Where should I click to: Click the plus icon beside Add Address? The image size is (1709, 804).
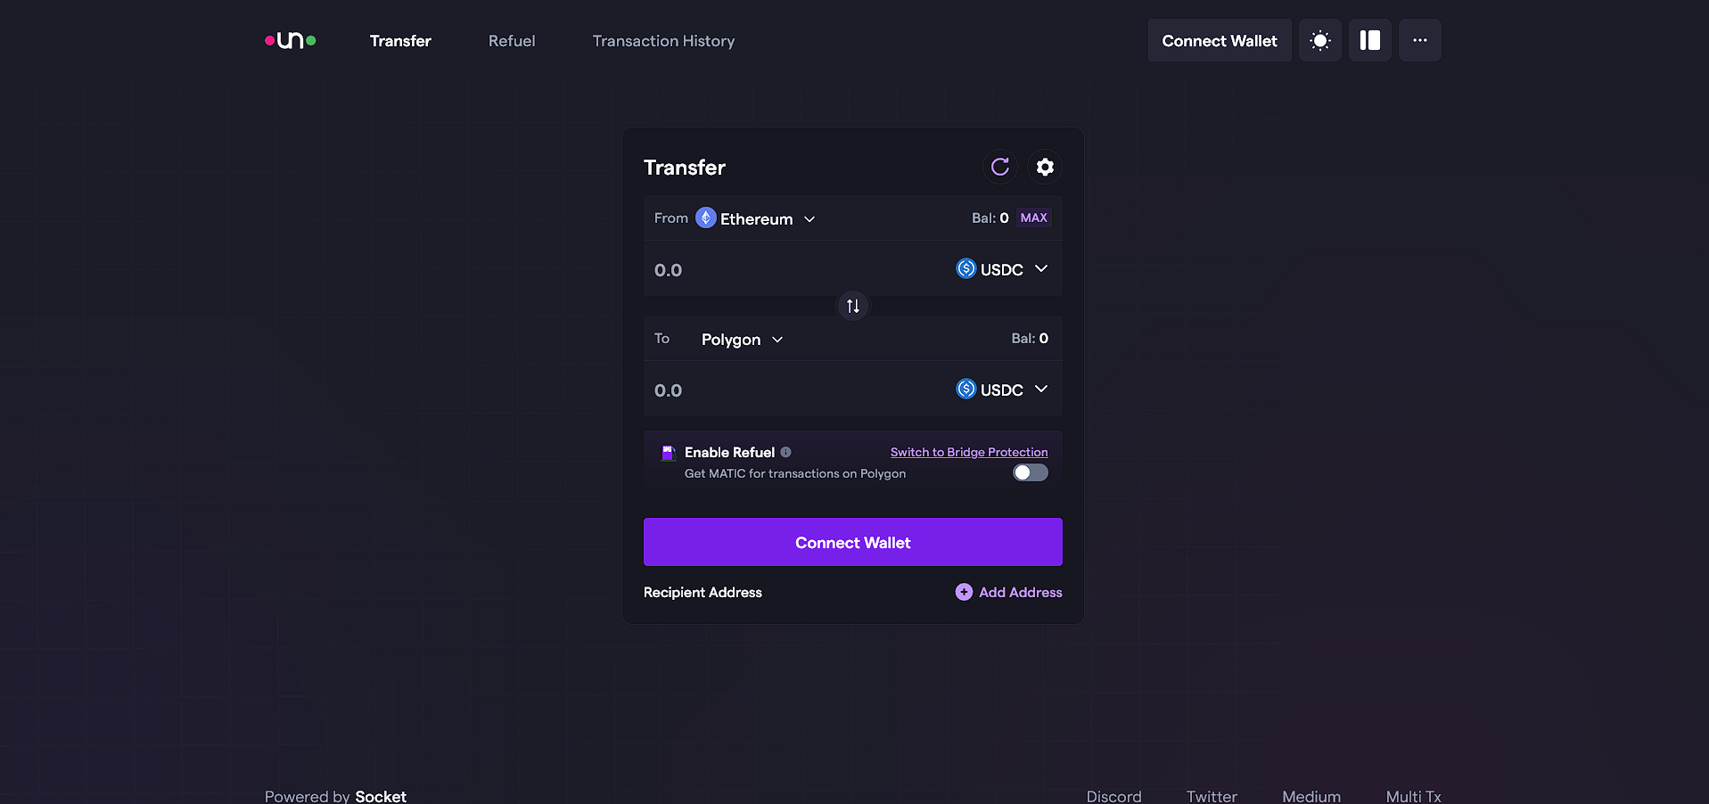(x=964, y=592)
